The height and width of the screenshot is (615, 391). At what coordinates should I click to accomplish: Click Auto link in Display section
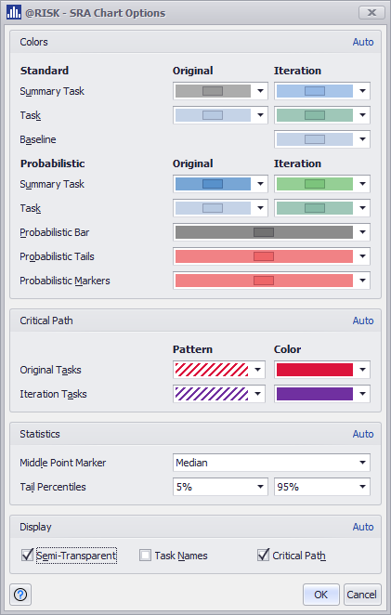coord(363,527)
